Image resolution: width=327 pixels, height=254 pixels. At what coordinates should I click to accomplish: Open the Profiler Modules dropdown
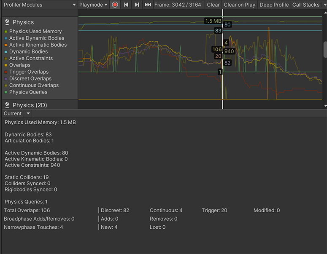click(40, 5)
